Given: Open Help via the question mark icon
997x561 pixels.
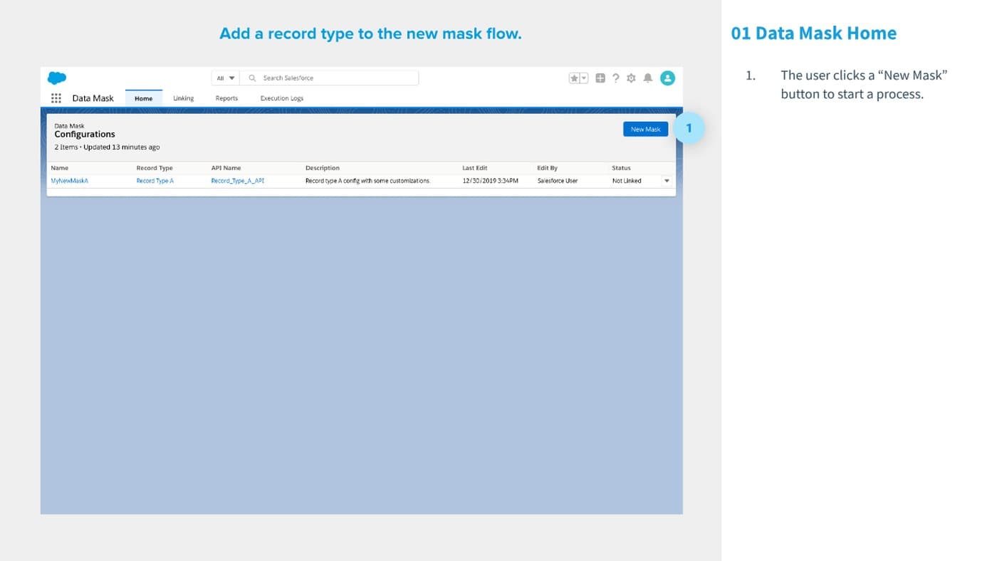Looking at the screenshot, I should (x=616, y=78).
